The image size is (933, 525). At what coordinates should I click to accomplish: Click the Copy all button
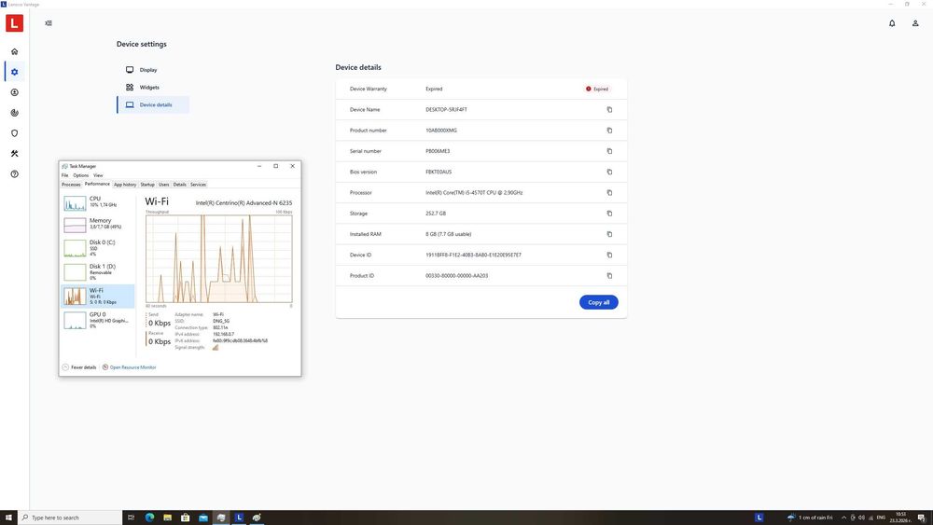point(599,302)
